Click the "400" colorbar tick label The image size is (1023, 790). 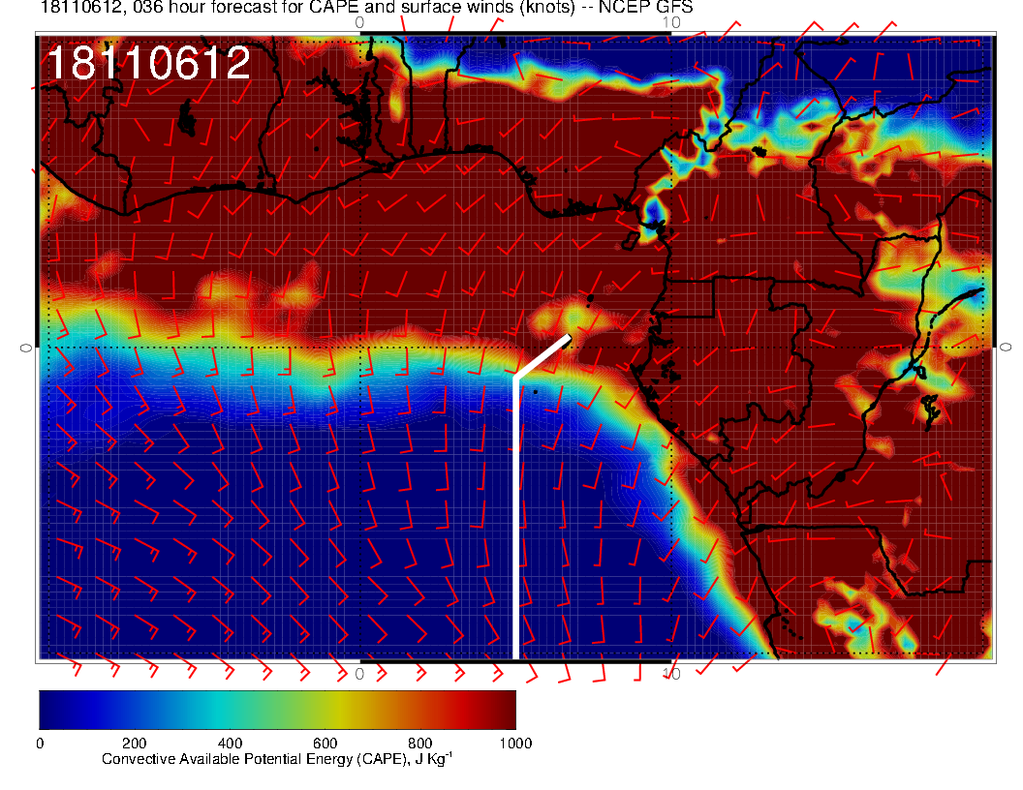[230, 744]
